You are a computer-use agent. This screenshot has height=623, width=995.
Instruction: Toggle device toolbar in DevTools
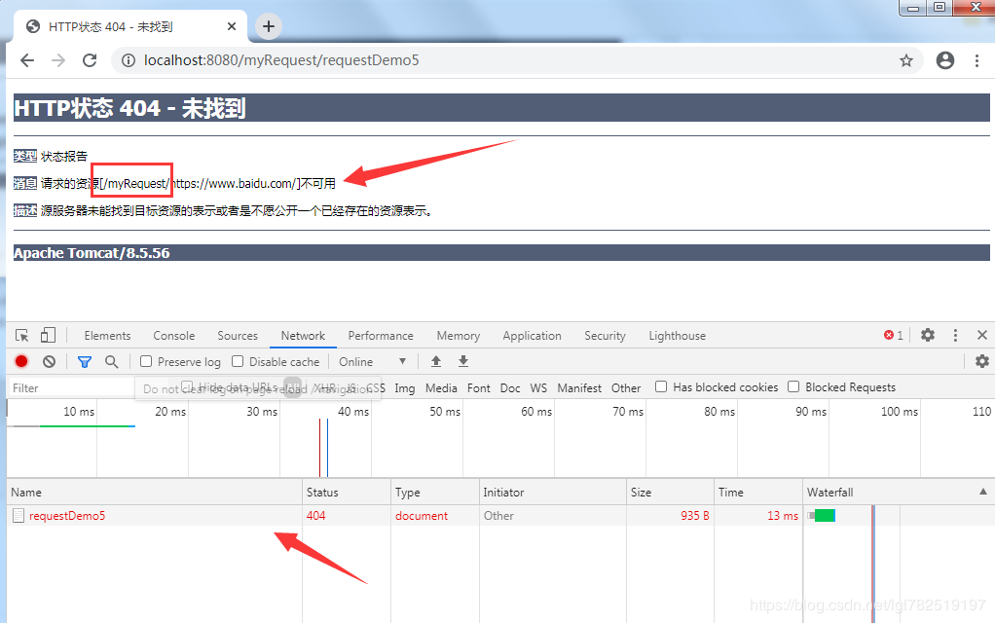click(48, 335)
